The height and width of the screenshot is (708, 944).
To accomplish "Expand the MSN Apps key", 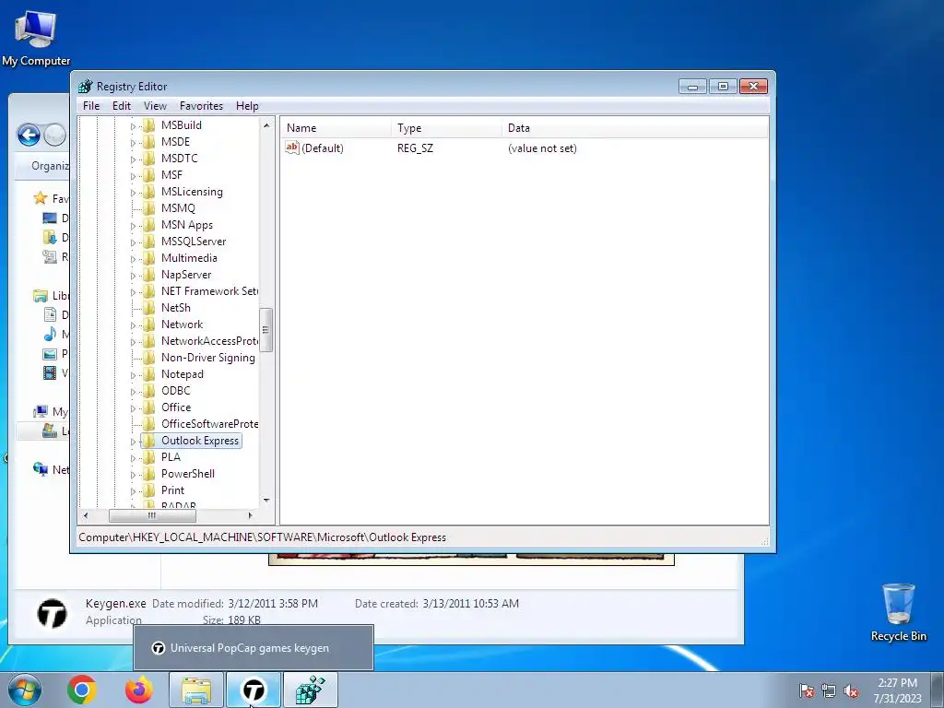I will tap(133, 226).
